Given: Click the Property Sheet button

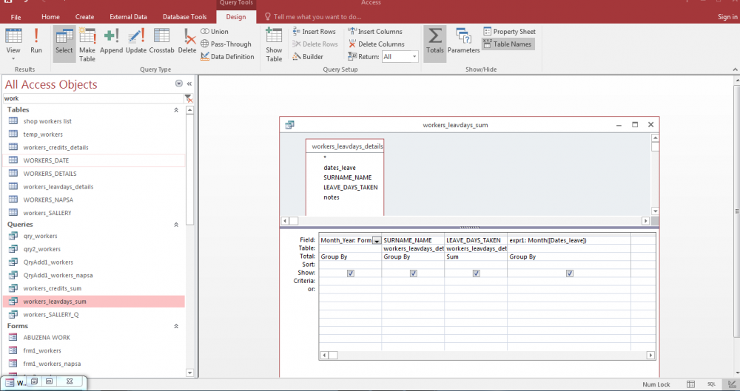Looking at the screenshot, I should pyautogui.click(x=509, y=32).
